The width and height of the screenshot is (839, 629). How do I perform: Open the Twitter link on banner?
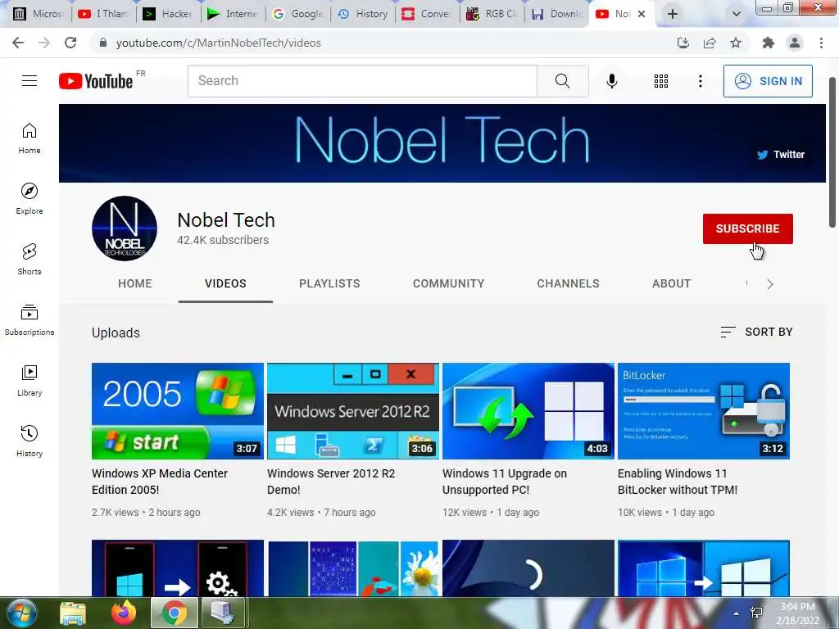pyautogui.click(x=781, y=155)
